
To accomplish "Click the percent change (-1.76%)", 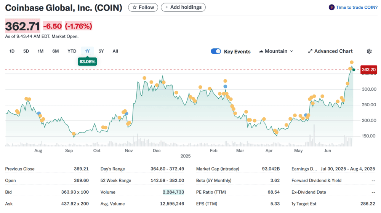I will (x=78, y=26).
